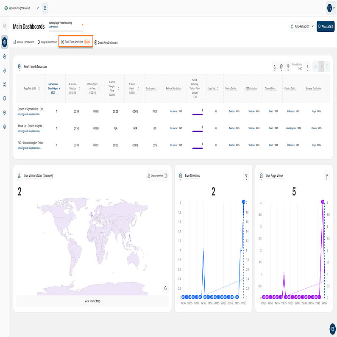The width and height of the screenshot is (337, 337).
Task: Click the Country Distribution column header
Action: (x=290, y=89)
